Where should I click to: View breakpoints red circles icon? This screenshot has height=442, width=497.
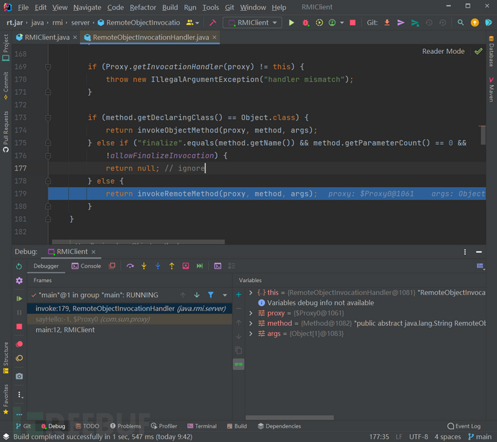tap(19, 344)
